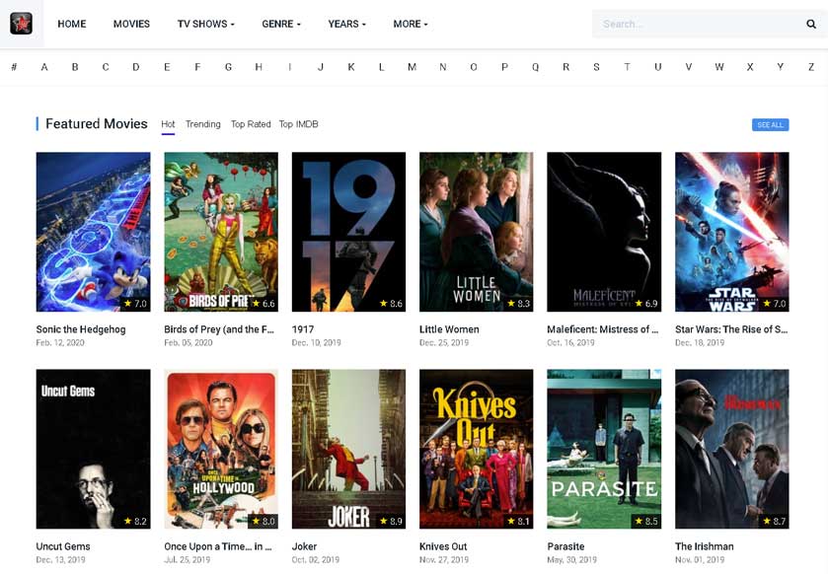The image size is (828, 574).
Task: Open the 1917 movie poster
Action: 348,232
